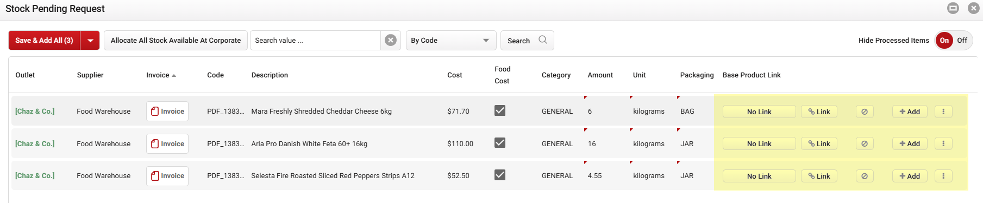
Task: Click Selesta Fire Roasted Sliced Red Peppers description
Action: [x=333, y=175]
